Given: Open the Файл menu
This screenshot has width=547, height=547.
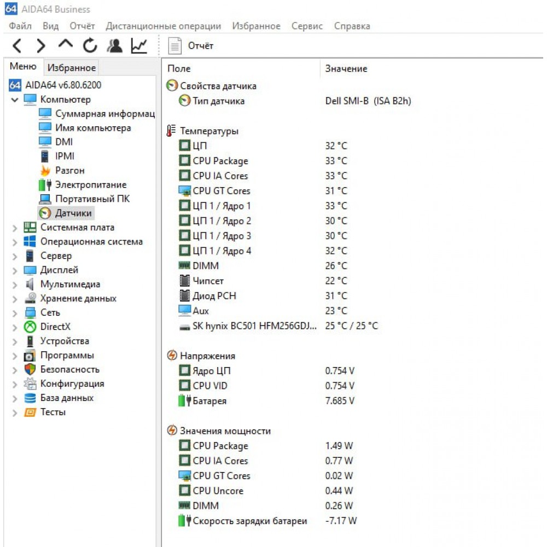Looking at the screenshot, I should click(20, 26).
